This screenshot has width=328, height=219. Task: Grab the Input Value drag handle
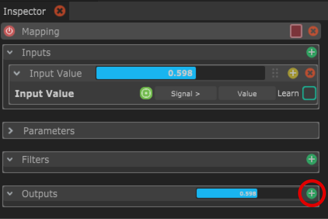pos(275,73)
